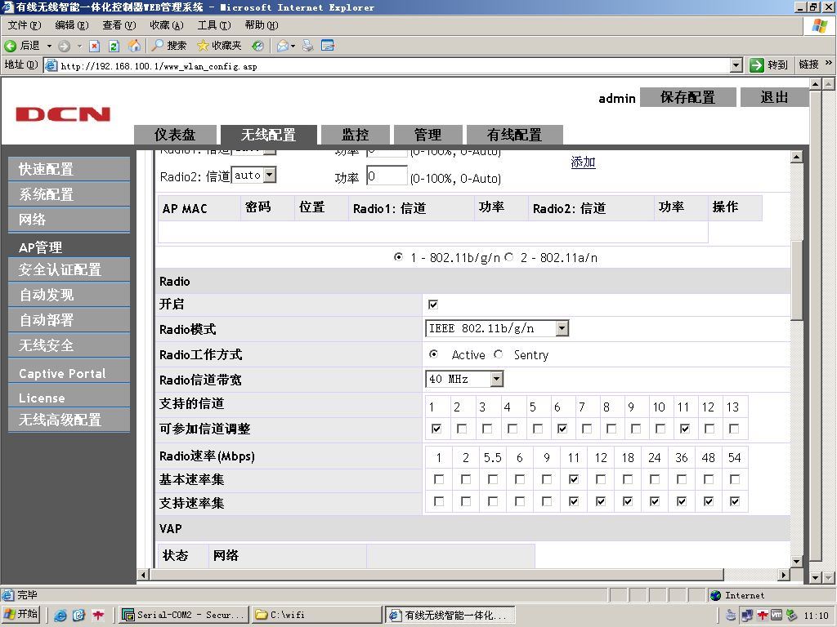Click the Mail envelope toolbar icon

pyautogui.click(x=282, y=46)
